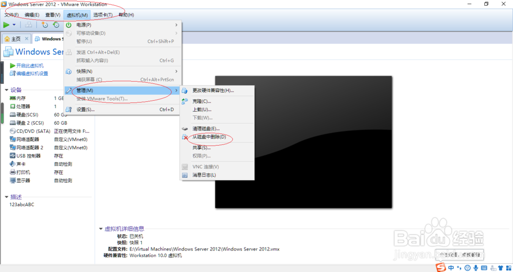Click the Sogou input method S icon

pos(441,267)
